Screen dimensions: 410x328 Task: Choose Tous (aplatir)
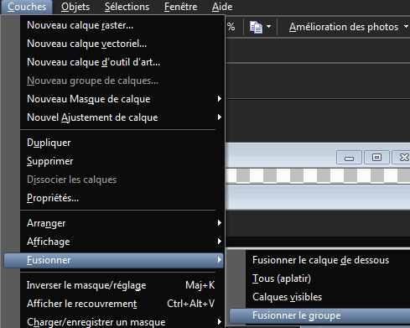point(328,279)
